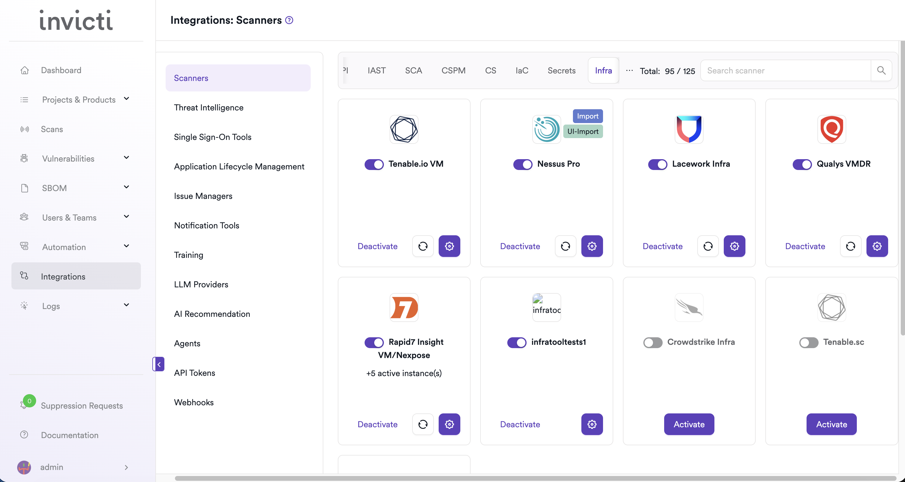The width and height of the screenshot is (905, 482).
Task: Open settings gear for Tenable.io VM
Action: pos(449,246)
